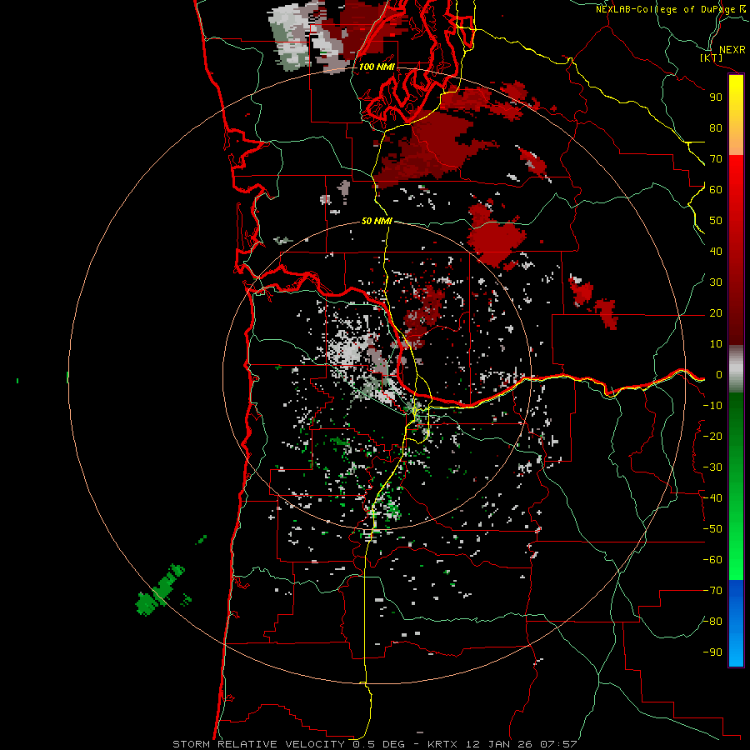
Task: Select the 50 value on the velocity scale
Action: (x=716, y=221)
